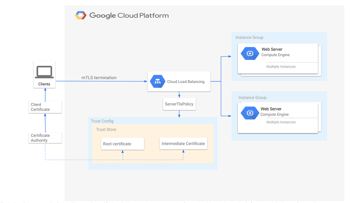Click the mTLS termination arrow label
The image size is (354, 203).
[99, 77]
